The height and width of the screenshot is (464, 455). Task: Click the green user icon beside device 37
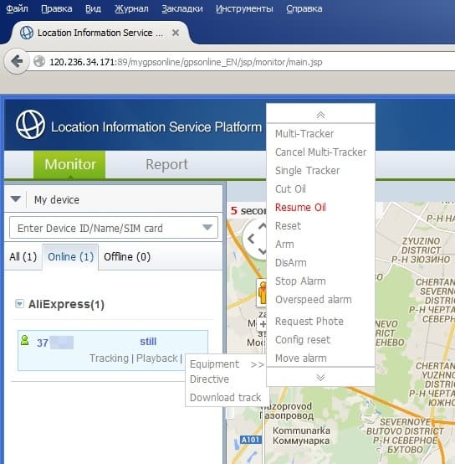coord(25,340)
